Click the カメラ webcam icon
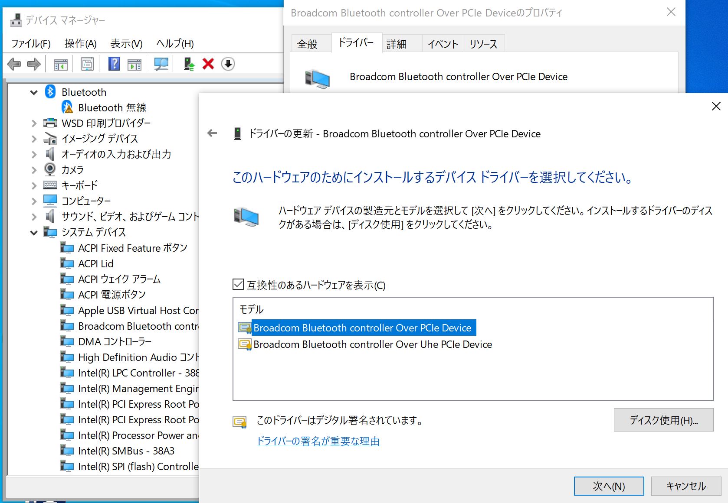This screenshot has height=503, width=728. 50,169
